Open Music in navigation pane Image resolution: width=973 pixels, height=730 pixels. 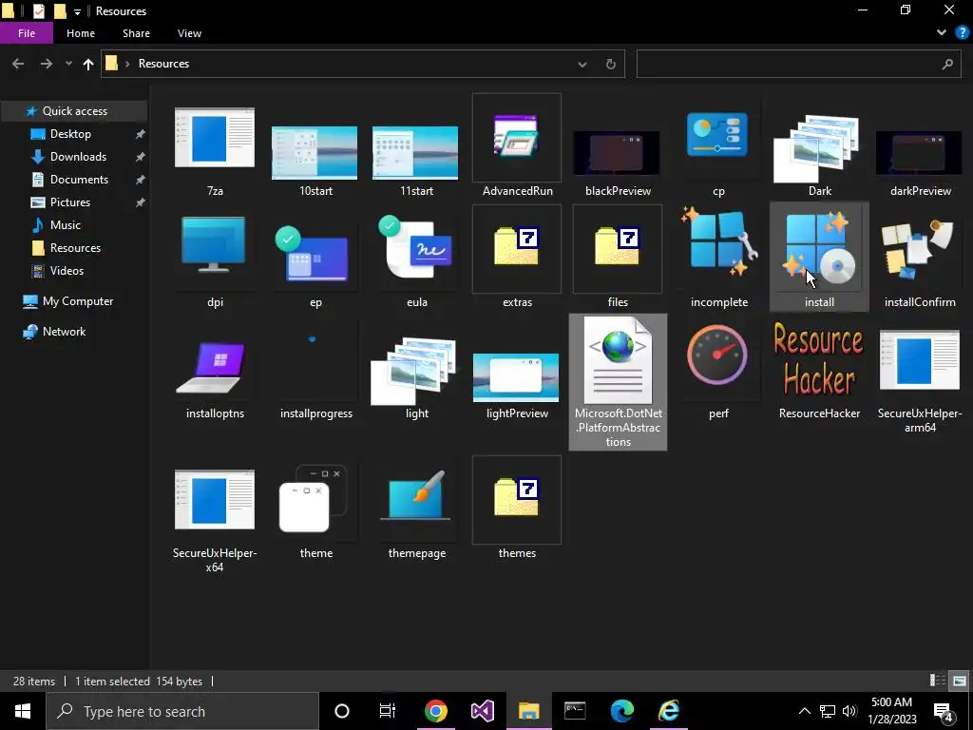[66, 224]
